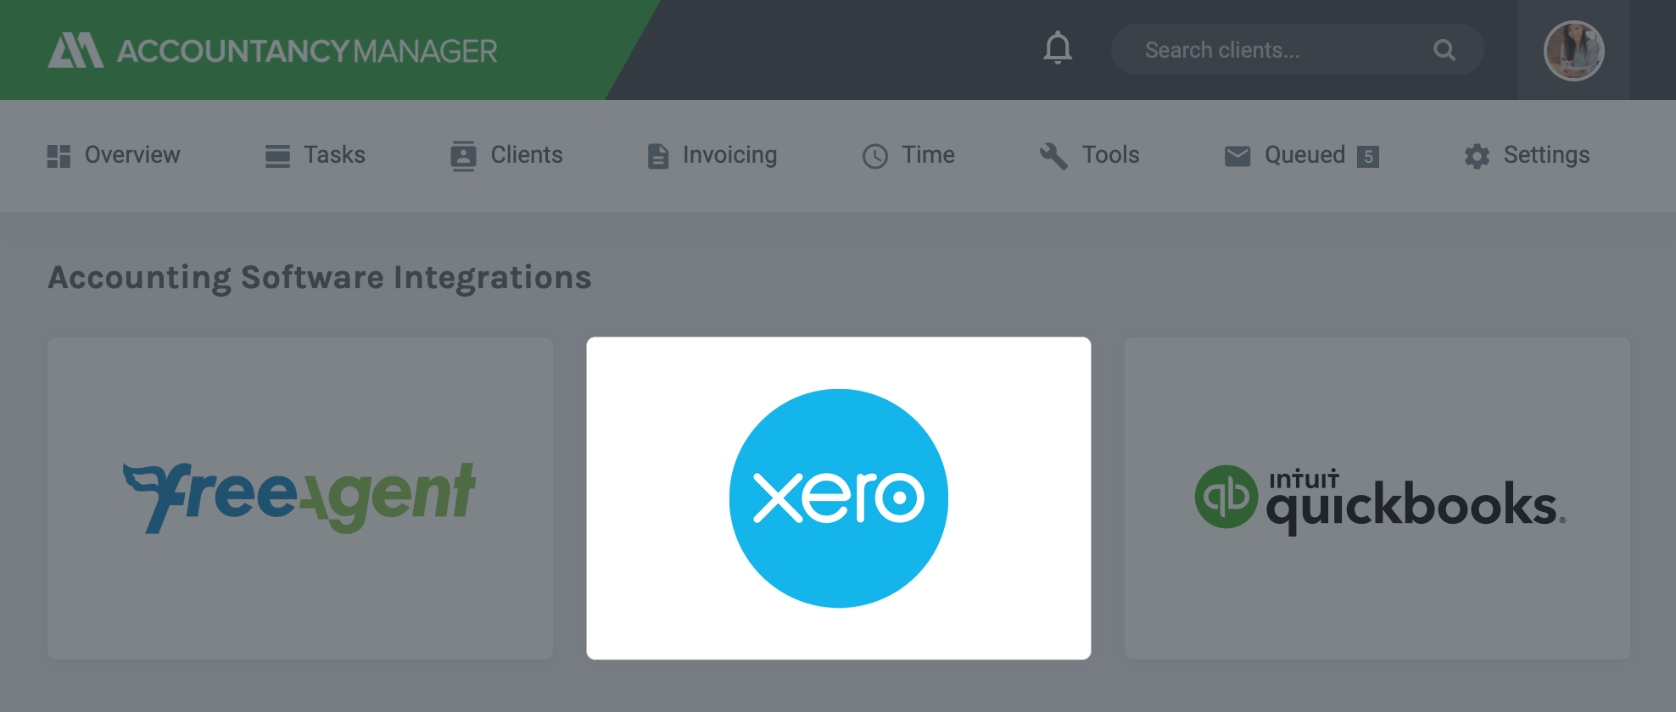Open the notifications bell
1676x712 pixels.
coord(1058,48)
